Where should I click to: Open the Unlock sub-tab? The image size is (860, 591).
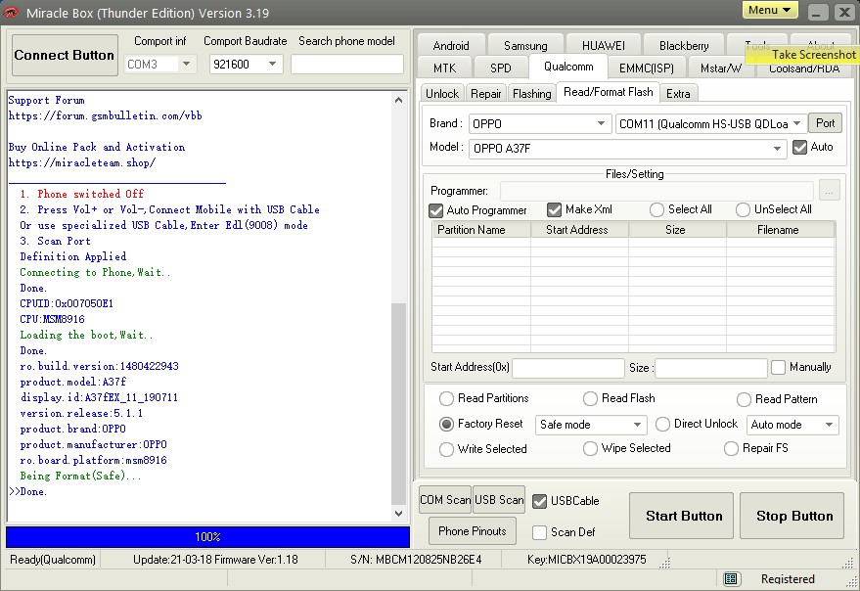(442, 94)
